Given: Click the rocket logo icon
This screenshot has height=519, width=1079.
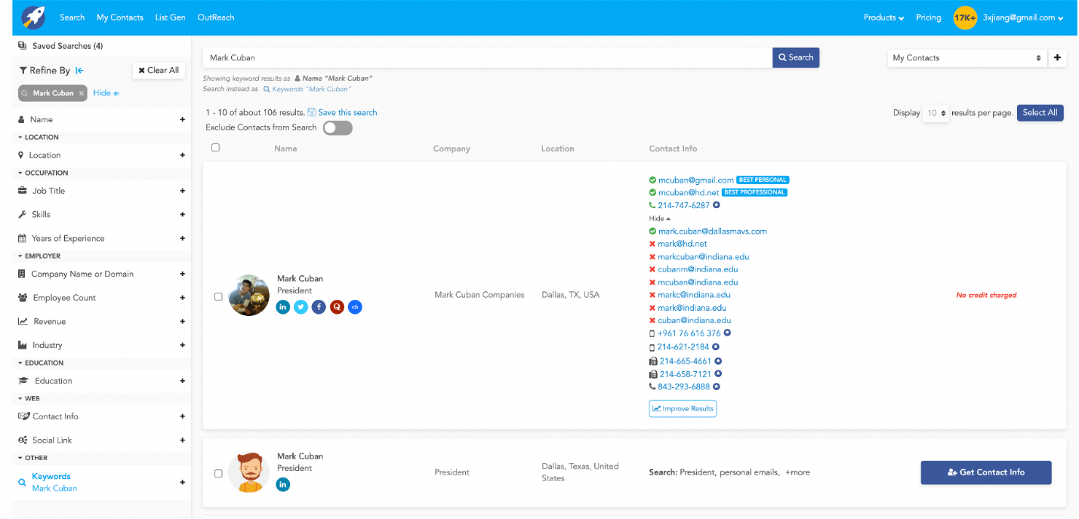Looking at the screenshot, I should point(34,17).
